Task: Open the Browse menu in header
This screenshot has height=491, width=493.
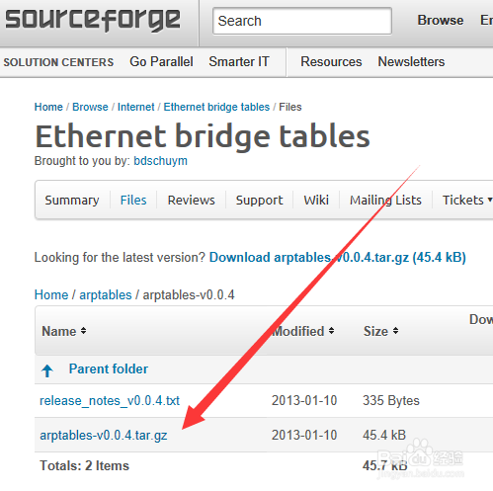Action: tap(441, 20)
